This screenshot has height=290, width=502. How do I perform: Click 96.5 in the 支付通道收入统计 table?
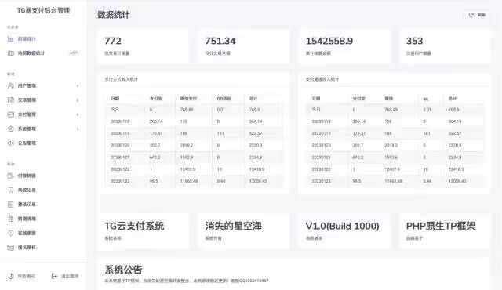[357, 181]
